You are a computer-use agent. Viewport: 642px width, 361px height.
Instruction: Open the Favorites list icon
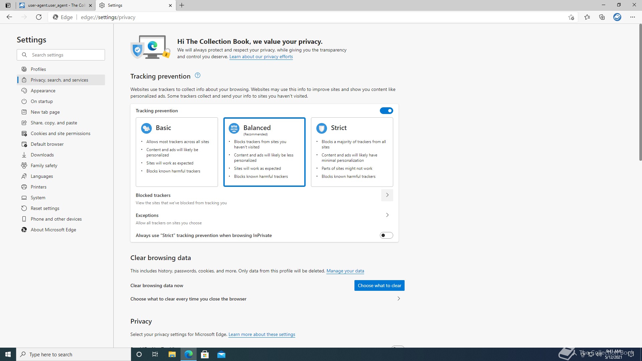click(587, 17)
